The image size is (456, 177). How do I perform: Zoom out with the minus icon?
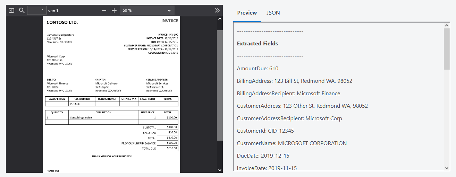(104, 10)
